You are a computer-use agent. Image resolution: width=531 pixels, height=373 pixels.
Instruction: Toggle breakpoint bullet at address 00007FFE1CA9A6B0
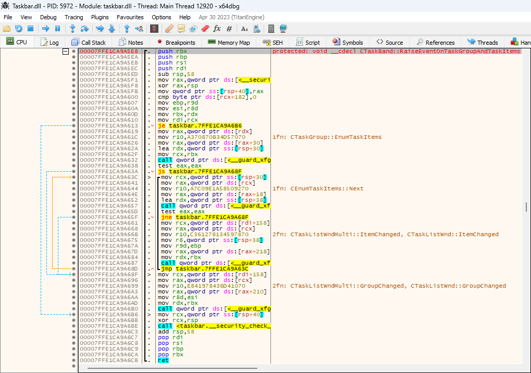tap(73, 308)
